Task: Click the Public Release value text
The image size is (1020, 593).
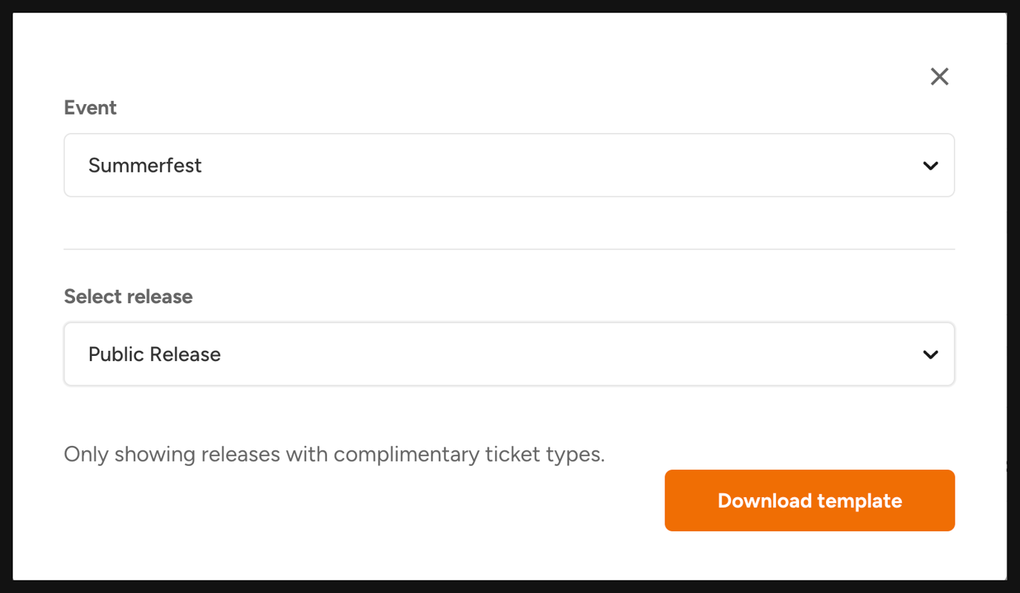Action: click(x=155, y=354)
